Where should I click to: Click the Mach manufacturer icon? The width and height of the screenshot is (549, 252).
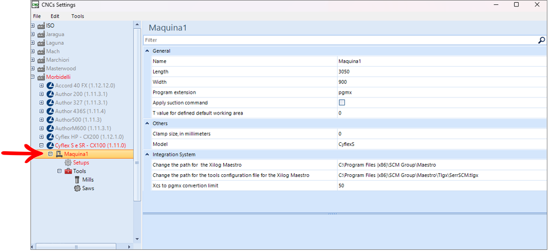[x=41, y=51]
